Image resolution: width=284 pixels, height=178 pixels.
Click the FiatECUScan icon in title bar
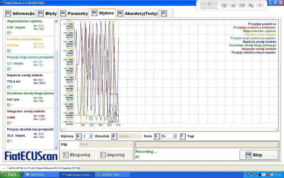[2, 3]
